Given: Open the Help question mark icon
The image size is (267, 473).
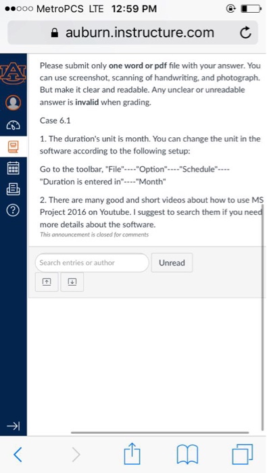Looking at the screenshot, I should click(x=13, y=211).
